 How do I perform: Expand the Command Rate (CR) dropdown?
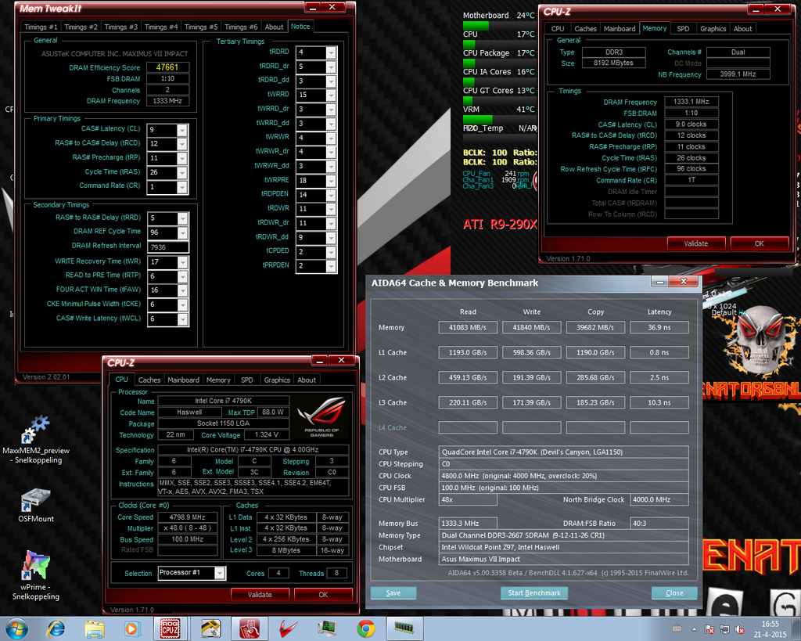[x=181, y=187]
